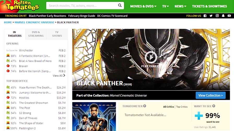This screenshot has width=234, height=131.
Task: Play the Black Panther trailer
Action: [151, 57]
